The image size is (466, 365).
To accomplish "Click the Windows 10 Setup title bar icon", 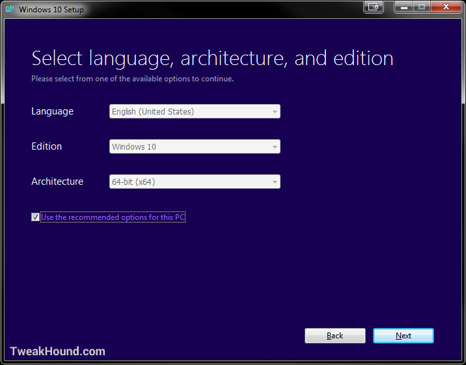I will [10, 8].
